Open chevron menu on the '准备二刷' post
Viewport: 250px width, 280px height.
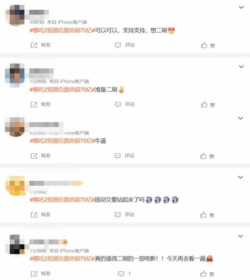(x=241, y=66)
